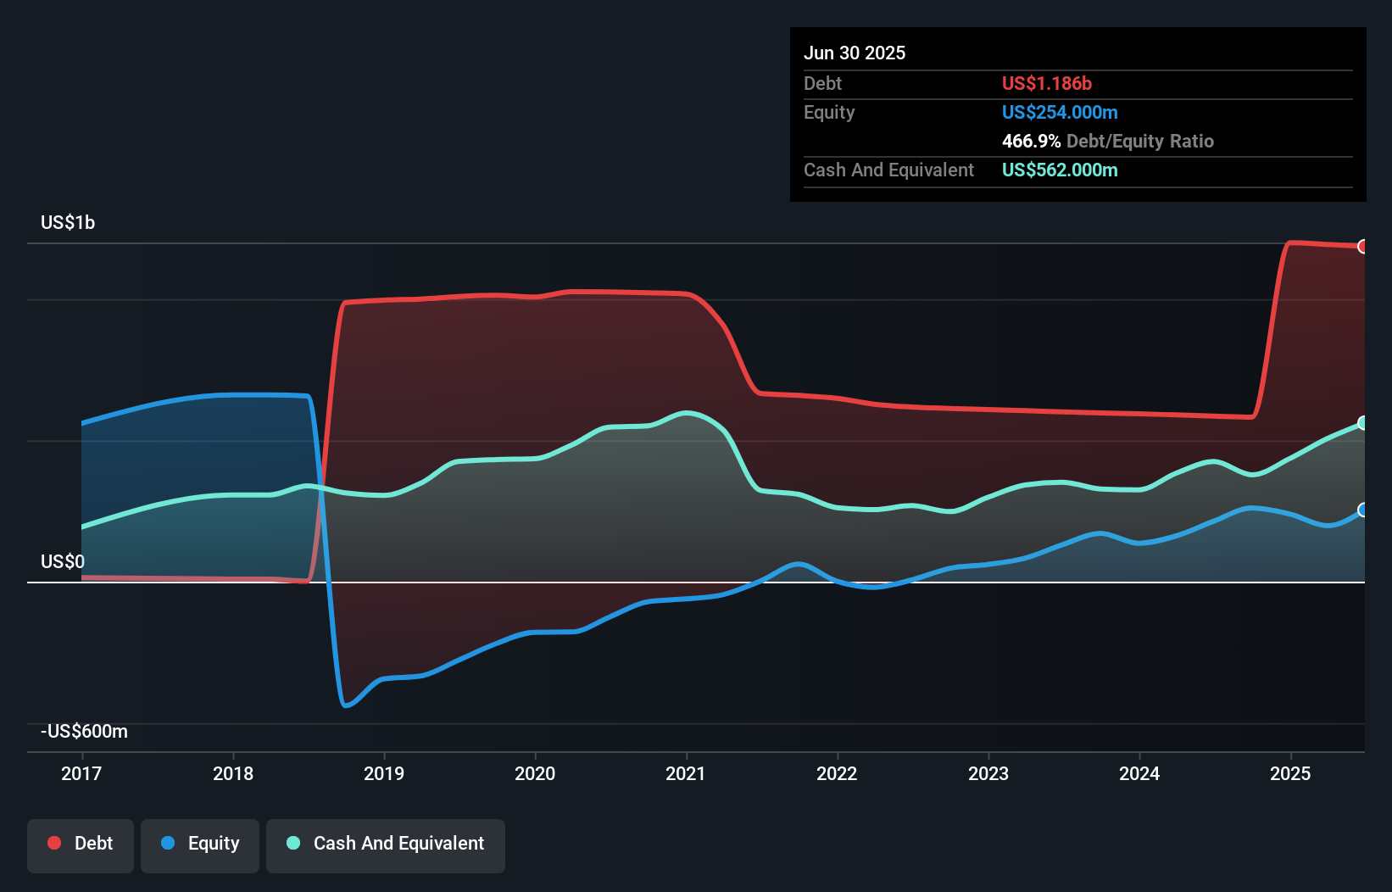Click the 2025 x-axis label
This screenshot has height=892, width=1392.
(x=1290, y=773)
